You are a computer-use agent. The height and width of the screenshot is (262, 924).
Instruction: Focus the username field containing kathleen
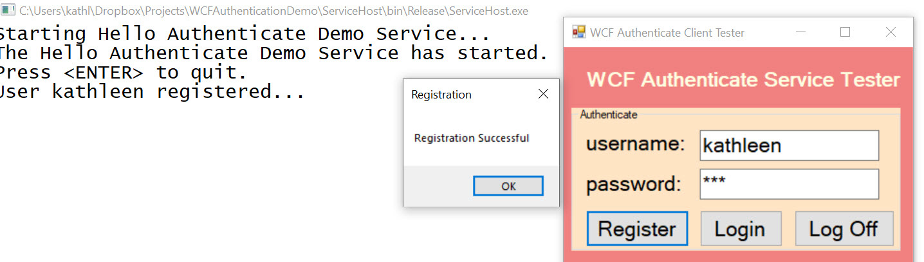click(x=789, y=145)
